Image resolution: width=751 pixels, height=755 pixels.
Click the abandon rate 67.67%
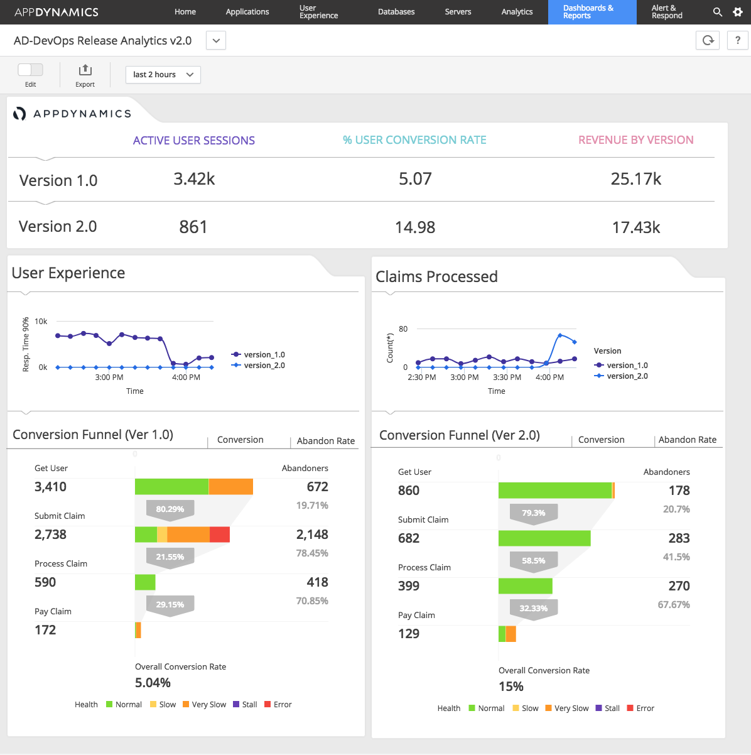point(674,605)
